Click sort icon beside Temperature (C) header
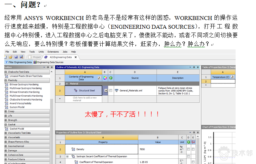Image resolution: width=256 pixels, height=164 pixels. [233, 77]
